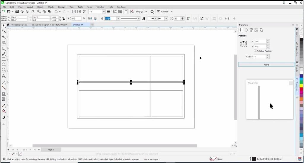The image size is (304, 163).
Task: Choose the Transparency checkerboard tool
Action: coord(4,99)
